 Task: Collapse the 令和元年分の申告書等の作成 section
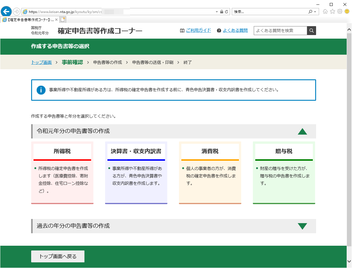pos(302,131)
